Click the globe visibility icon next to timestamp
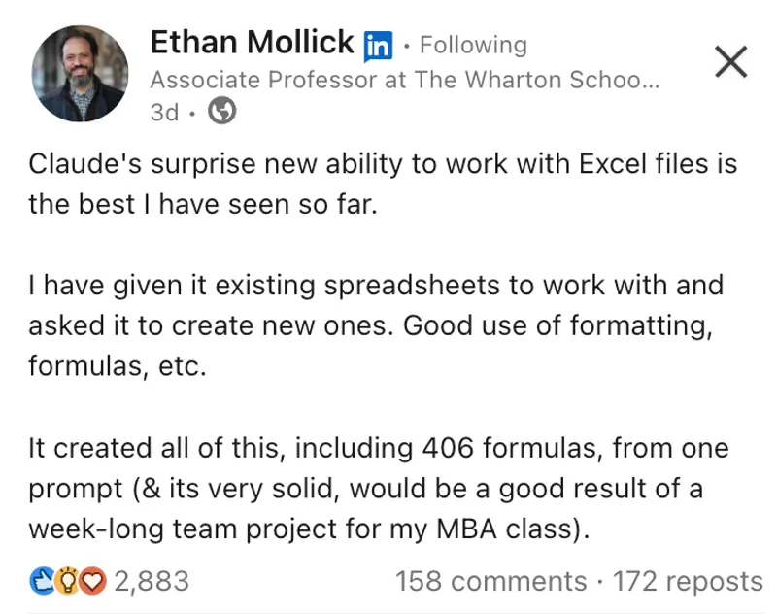Image resolution: width=777 pixels, height=614 pixels. pyautogui.click(x=222, y=112)
